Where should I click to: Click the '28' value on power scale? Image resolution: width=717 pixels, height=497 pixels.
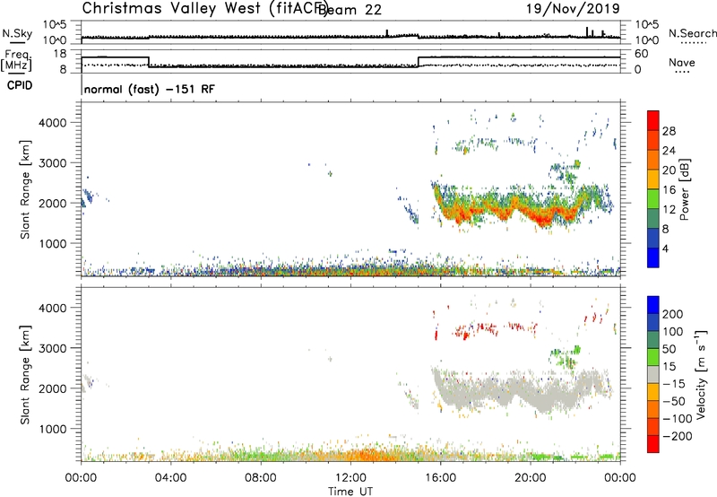(669, 131)
